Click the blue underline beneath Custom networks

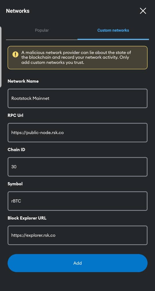coord(113,39)
